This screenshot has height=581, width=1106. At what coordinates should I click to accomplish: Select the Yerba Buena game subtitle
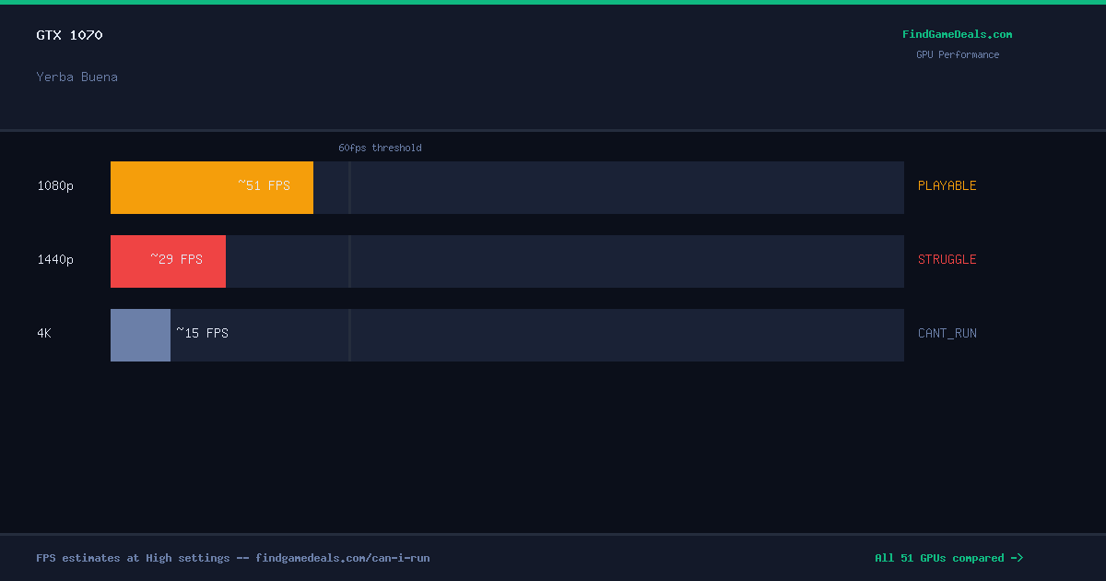[x=76, y=77]
